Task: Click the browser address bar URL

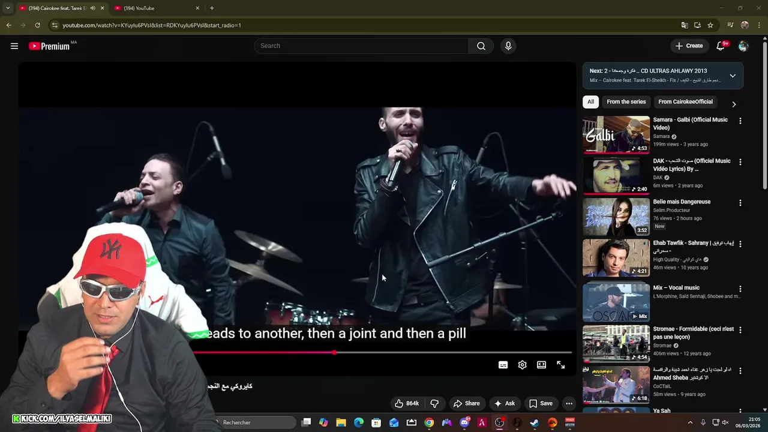Action: pyautogui.click(x=152, y=25)
